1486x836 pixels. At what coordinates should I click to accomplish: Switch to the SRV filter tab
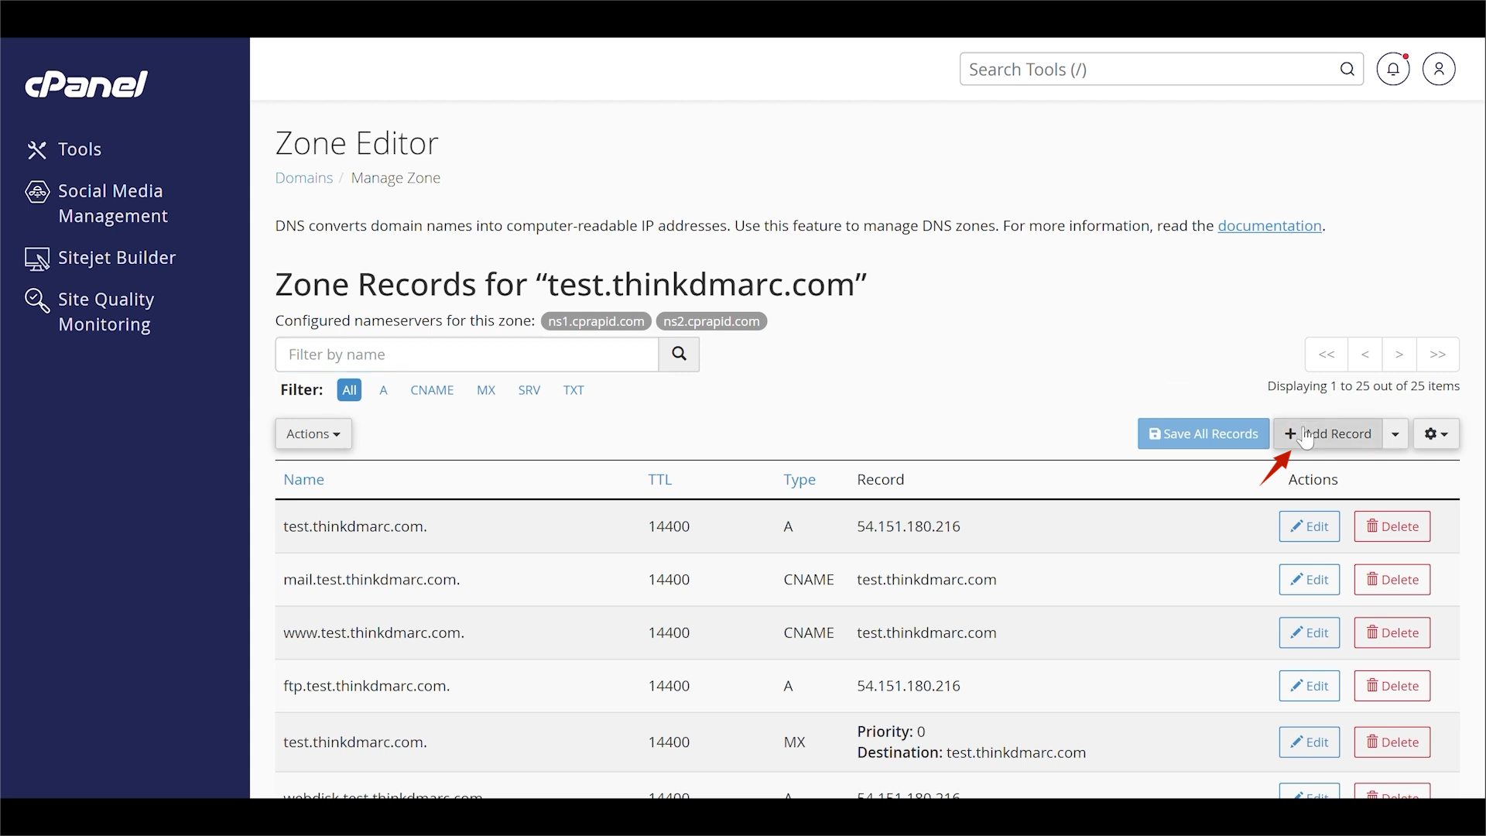tap(529, 390)
